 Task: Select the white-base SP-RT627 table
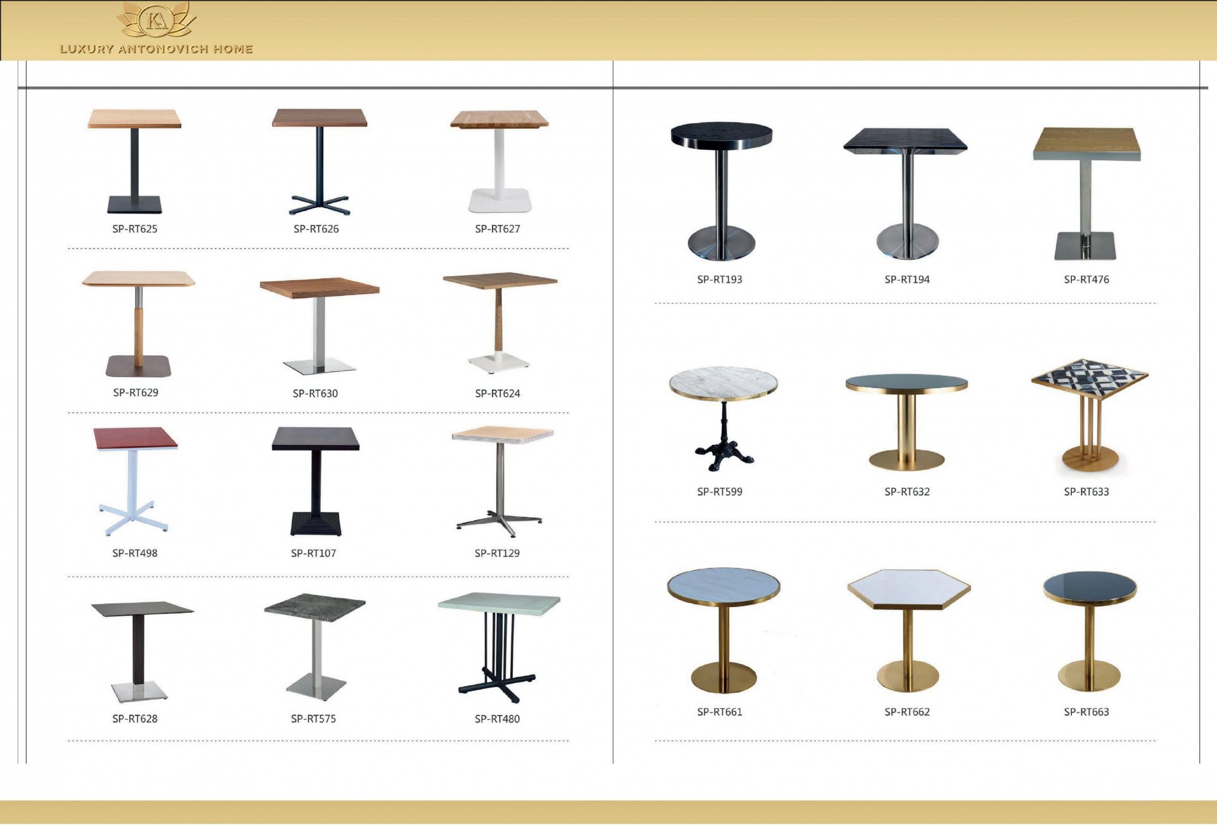point(499,161)
